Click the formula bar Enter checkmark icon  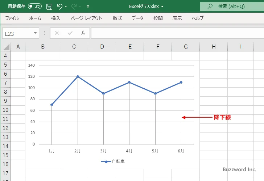[x=70, y=33]
